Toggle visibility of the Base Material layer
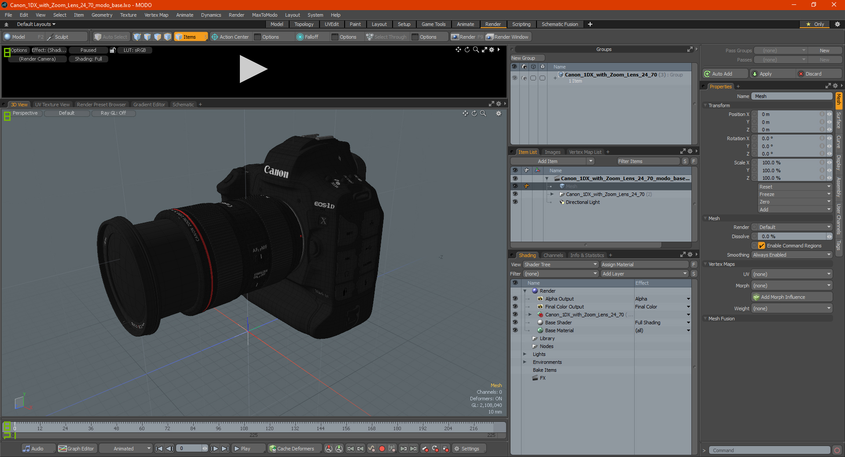 point(515,330)
